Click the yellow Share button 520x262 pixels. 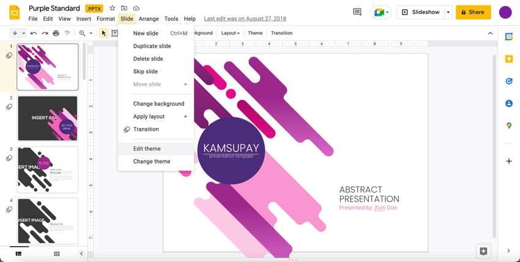473,12
